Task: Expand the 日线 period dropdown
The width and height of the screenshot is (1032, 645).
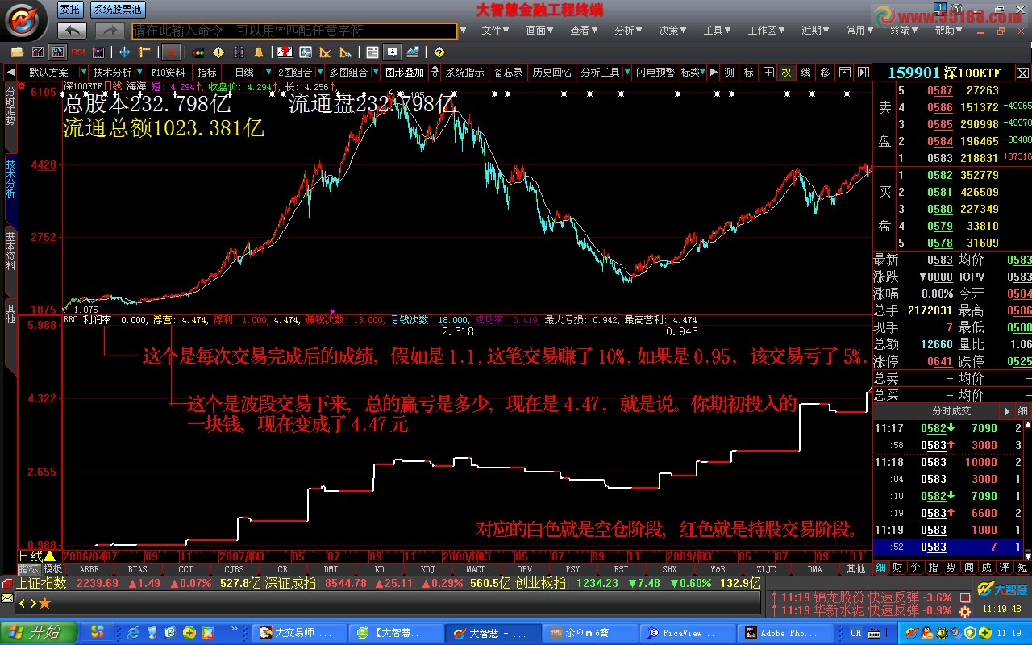Action: pos(268,73)
